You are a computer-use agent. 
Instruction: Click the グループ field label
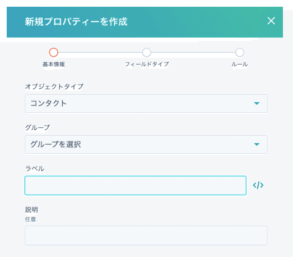click(38, 127)
